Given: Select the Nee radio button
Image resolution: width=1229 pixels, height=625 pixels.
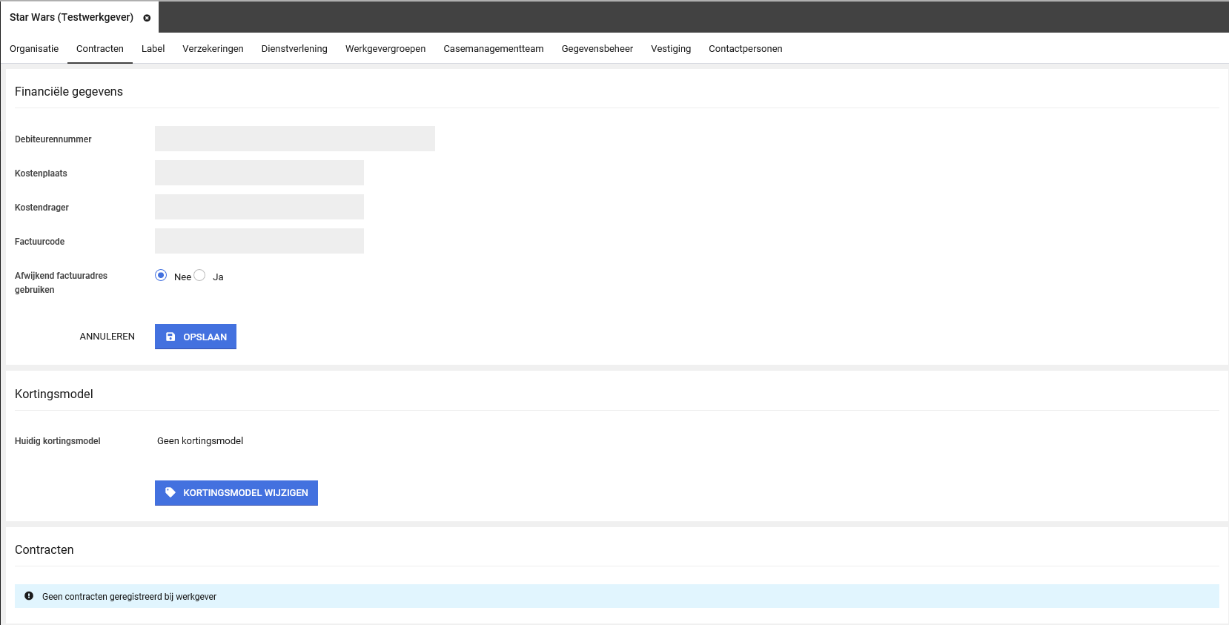Looking at the screenshot, I should 161,276.
